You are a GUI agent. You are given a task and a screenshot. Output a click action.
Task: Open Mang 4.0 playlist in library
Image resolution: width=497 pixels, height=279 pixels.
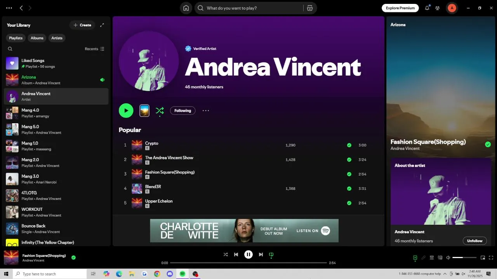[56, 113]
